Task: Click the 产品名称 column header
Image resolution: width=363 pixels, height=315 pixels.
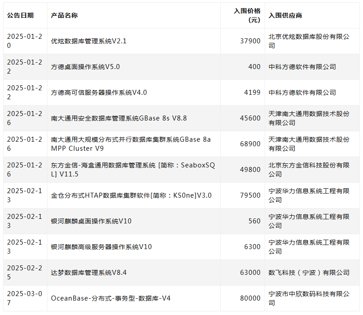Action: tap(65, 15)
